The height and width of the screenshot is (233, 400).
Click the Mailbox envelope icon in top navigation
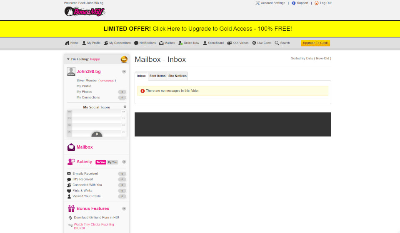pyautogui.click(x=161, y=43)
